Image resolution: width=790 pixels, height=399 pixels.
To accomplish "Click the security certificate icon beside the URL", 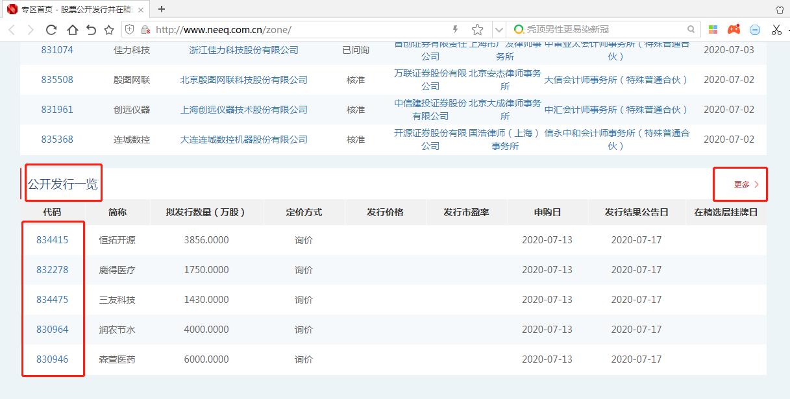I will tap(146, 29).
